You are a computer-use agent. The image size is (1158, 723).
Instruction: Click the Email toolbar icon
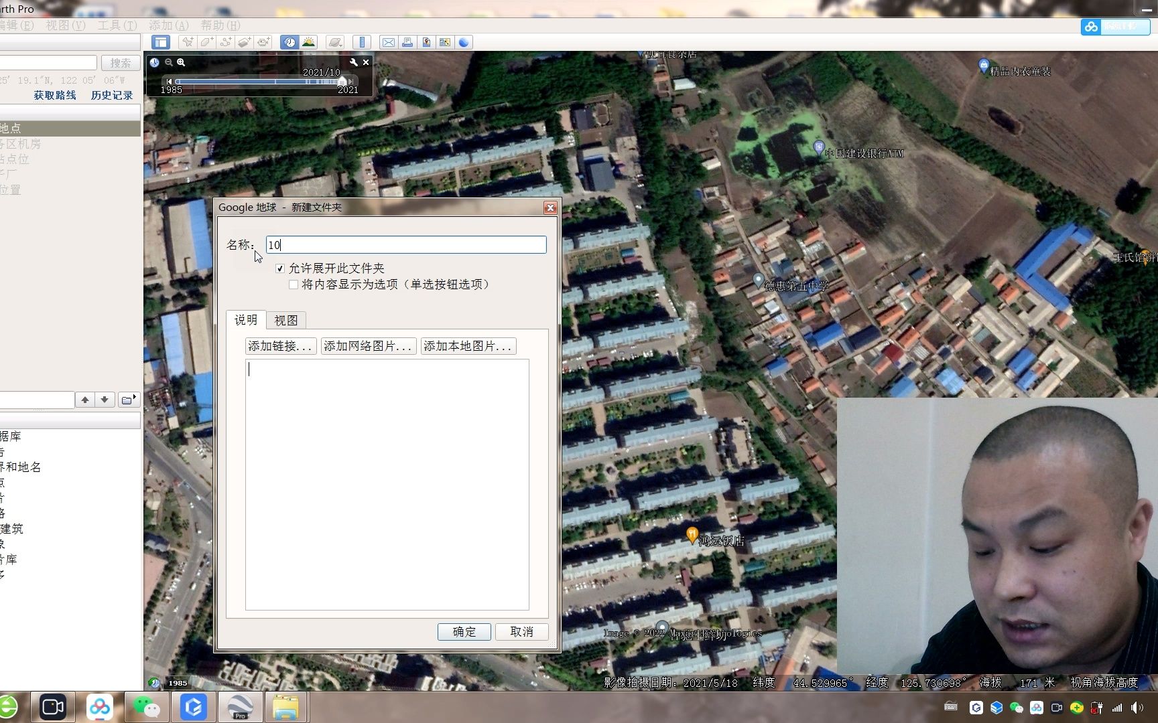click(x=388, y=42)
